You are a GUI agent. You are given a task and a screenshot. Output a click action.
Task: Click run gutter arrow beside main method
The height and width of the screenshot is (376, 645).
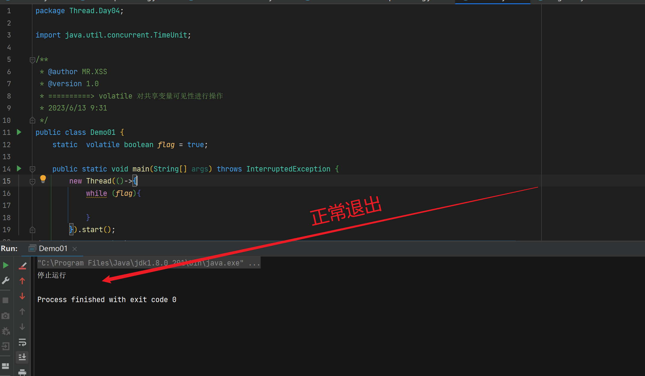[19, 168]
